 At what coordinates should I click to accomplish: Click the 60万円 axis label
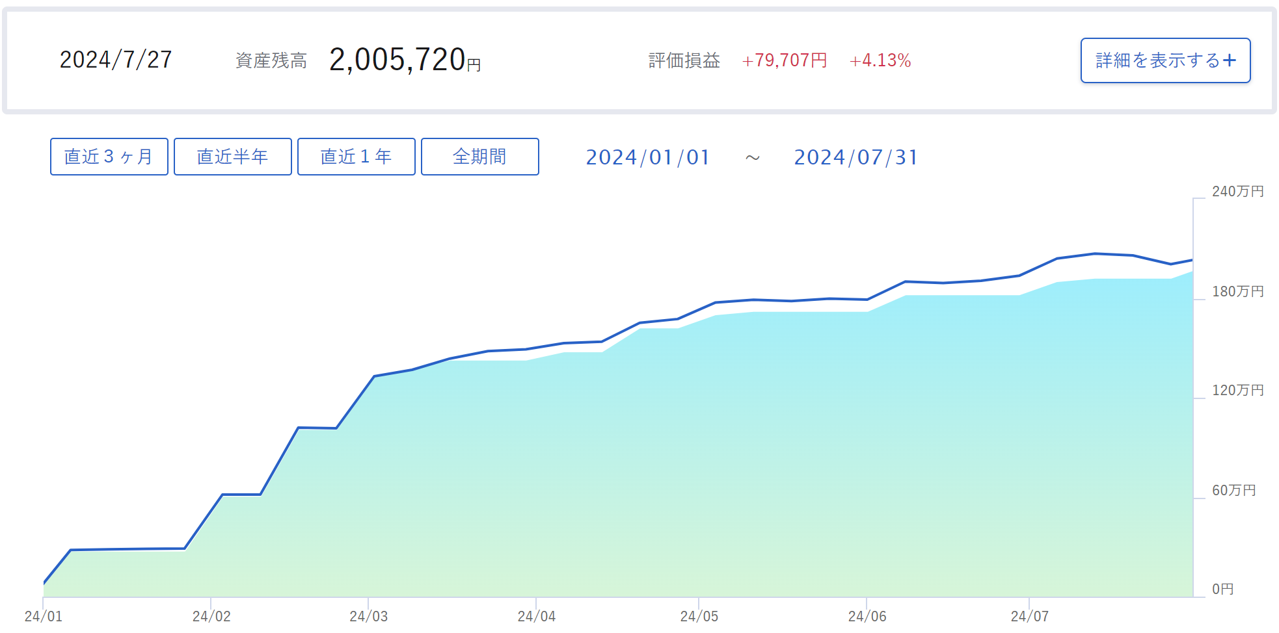[1233, 491]
